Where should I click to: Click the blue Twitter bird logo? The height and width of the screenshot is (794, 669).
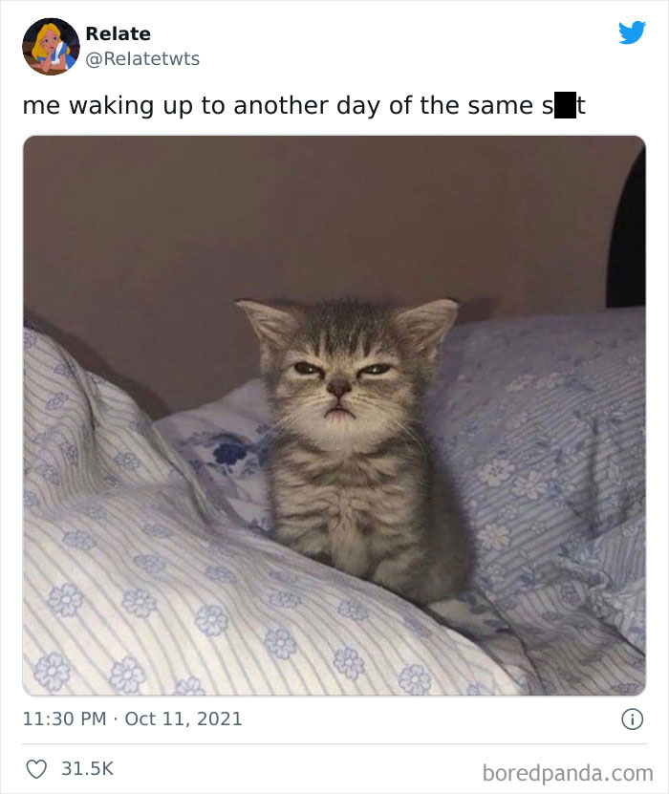tap(632, 32)
